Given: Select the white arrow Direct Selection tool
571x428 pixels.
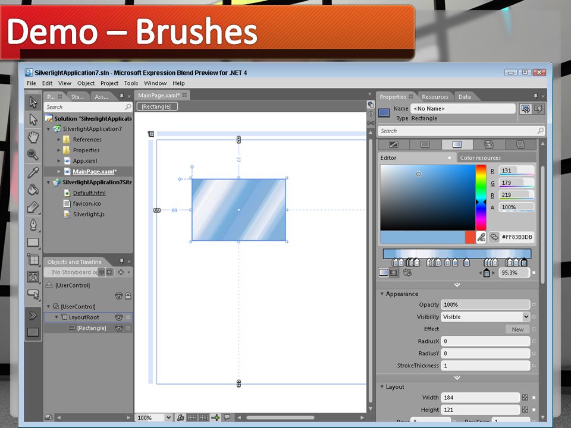Looking at the screenshot, I should click(33, 119).
